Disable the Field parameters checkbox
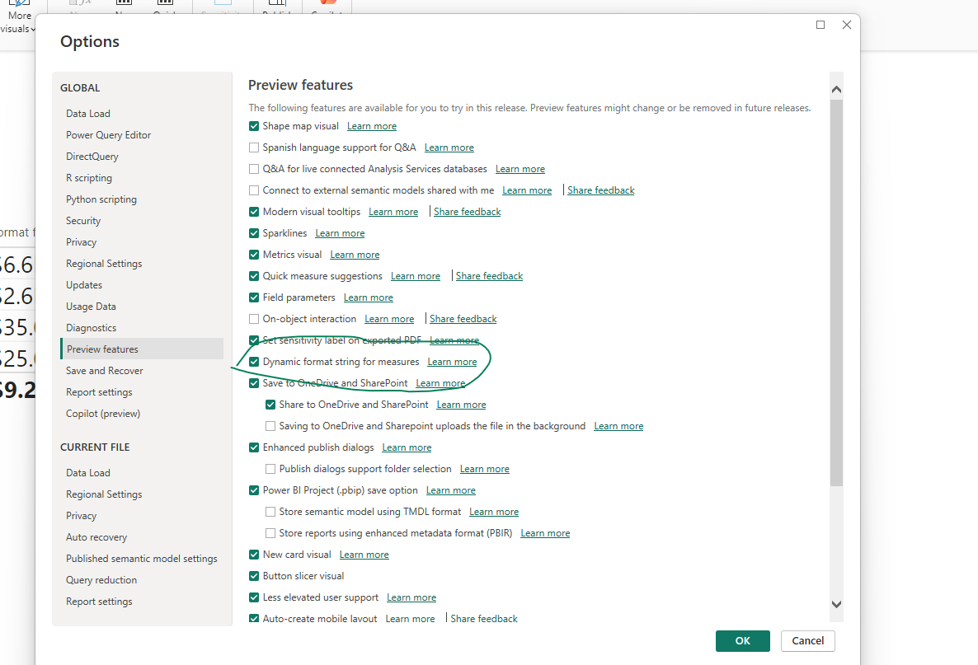 (x=254, y=297)
